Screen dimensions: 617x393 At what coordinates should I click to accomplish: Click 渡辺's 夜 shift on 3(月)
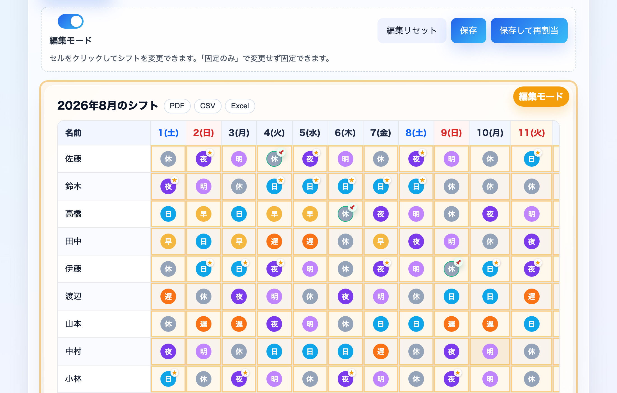tap(239, 296)
